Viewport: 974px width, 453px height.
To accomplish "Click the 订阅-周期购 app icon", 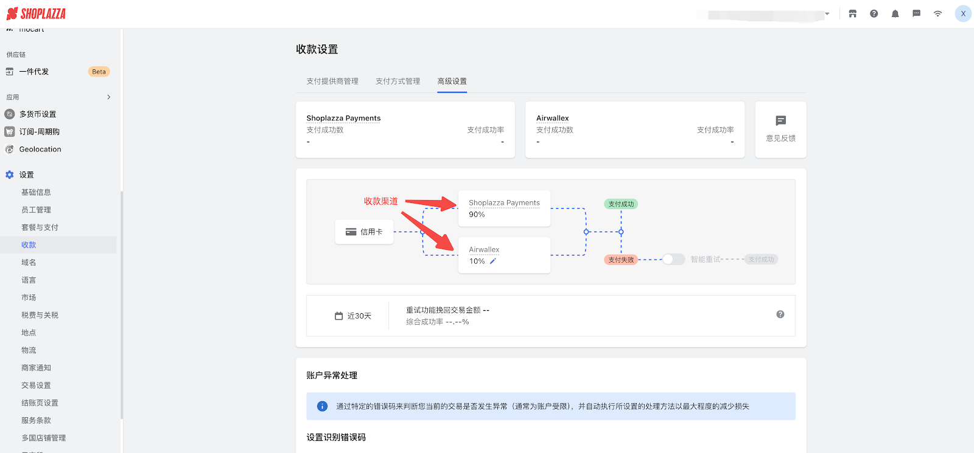I will 10,132.
